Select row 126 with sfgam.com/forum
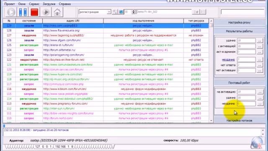 coord(106,40)
